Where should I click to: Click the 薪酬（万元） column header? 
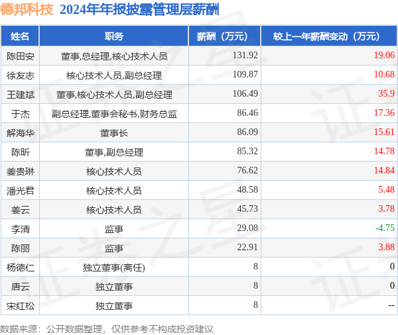click(225, 36)
